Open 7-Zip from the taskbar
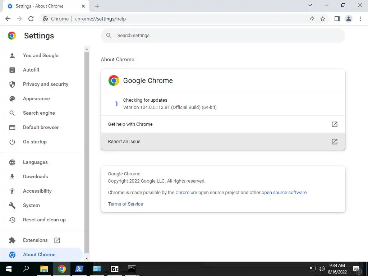 115,269
